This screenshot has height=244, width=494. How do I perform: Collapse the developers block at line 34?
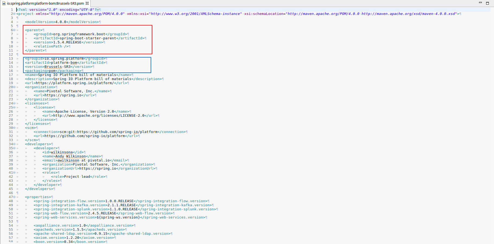click(14, 144)
